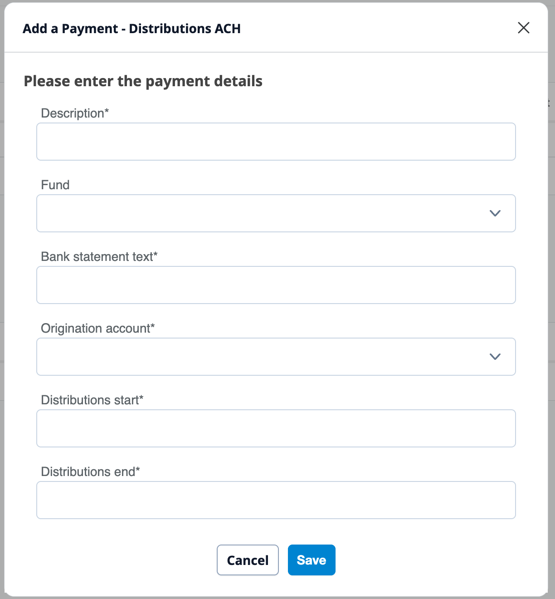This screenshot has width=555, height=599.
Task: Click the dimmed backdrop outside the dialog
Action: [x=551, y=272]
